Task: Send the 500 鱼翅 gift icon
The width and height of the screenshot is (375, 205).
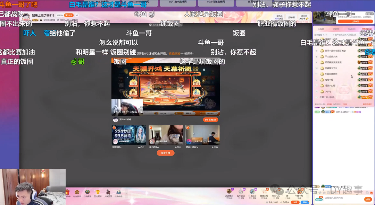Action: tap(264, 191)
